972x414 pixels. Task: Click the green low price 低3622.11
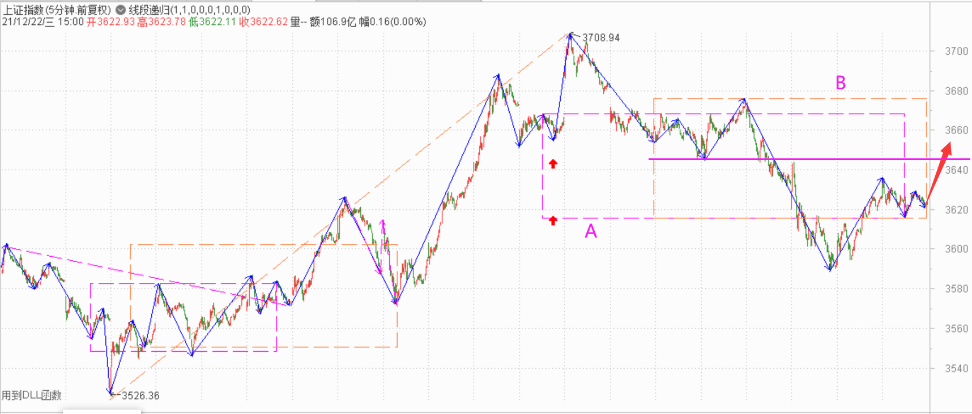pos(212,22)
